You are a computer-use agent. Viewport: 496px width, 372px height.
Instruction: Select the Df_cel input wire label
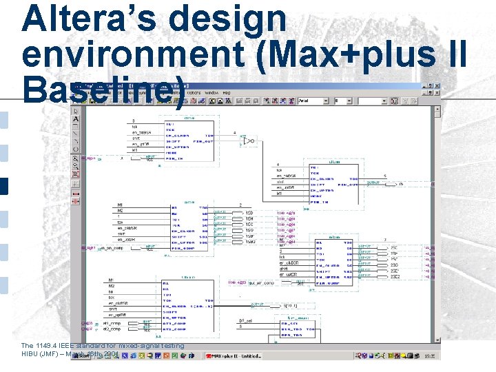[245, 321]
